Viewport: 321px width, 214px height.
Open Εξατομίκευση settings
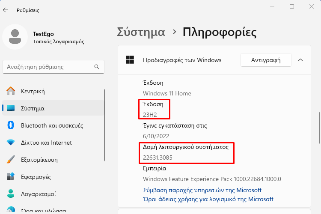(x=53, y=160)
